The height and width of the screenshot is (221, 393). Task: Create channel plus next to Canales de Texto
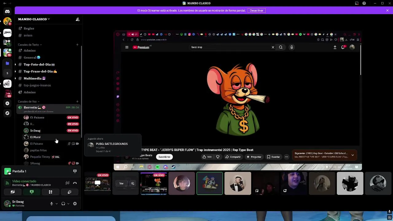pos(77,45)
